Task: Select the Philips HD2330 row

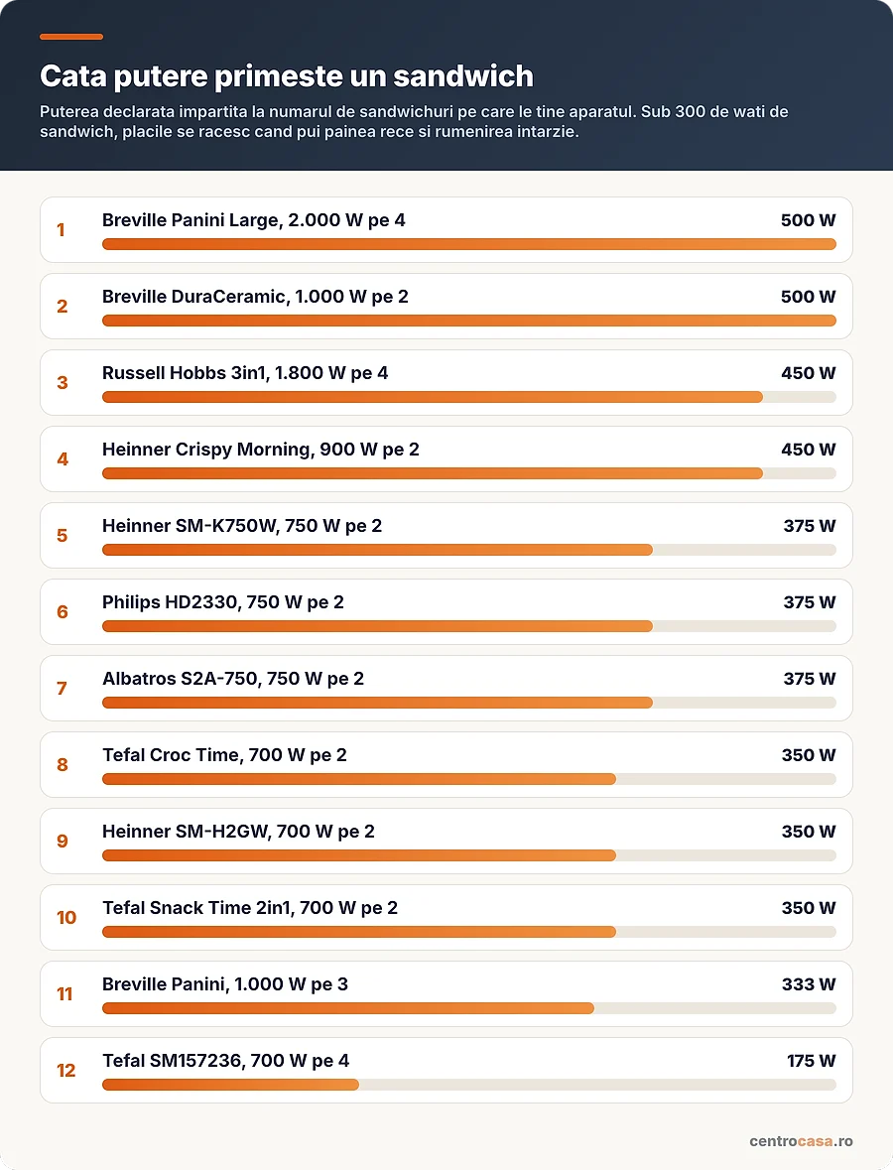Action: 446,612
